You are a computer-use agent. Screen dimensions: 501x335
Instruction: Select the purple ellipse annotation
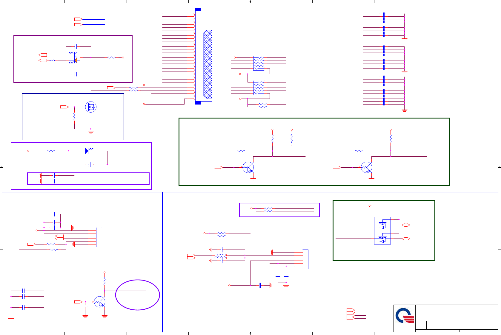(x=138, y=295)
